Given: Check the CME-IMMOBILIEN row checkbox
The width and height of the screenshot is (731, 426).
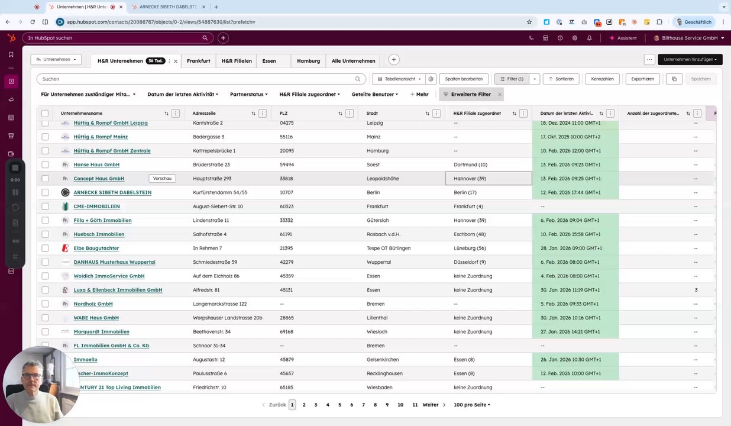Looking at the screenshot, I should click(x=45, y=206).
